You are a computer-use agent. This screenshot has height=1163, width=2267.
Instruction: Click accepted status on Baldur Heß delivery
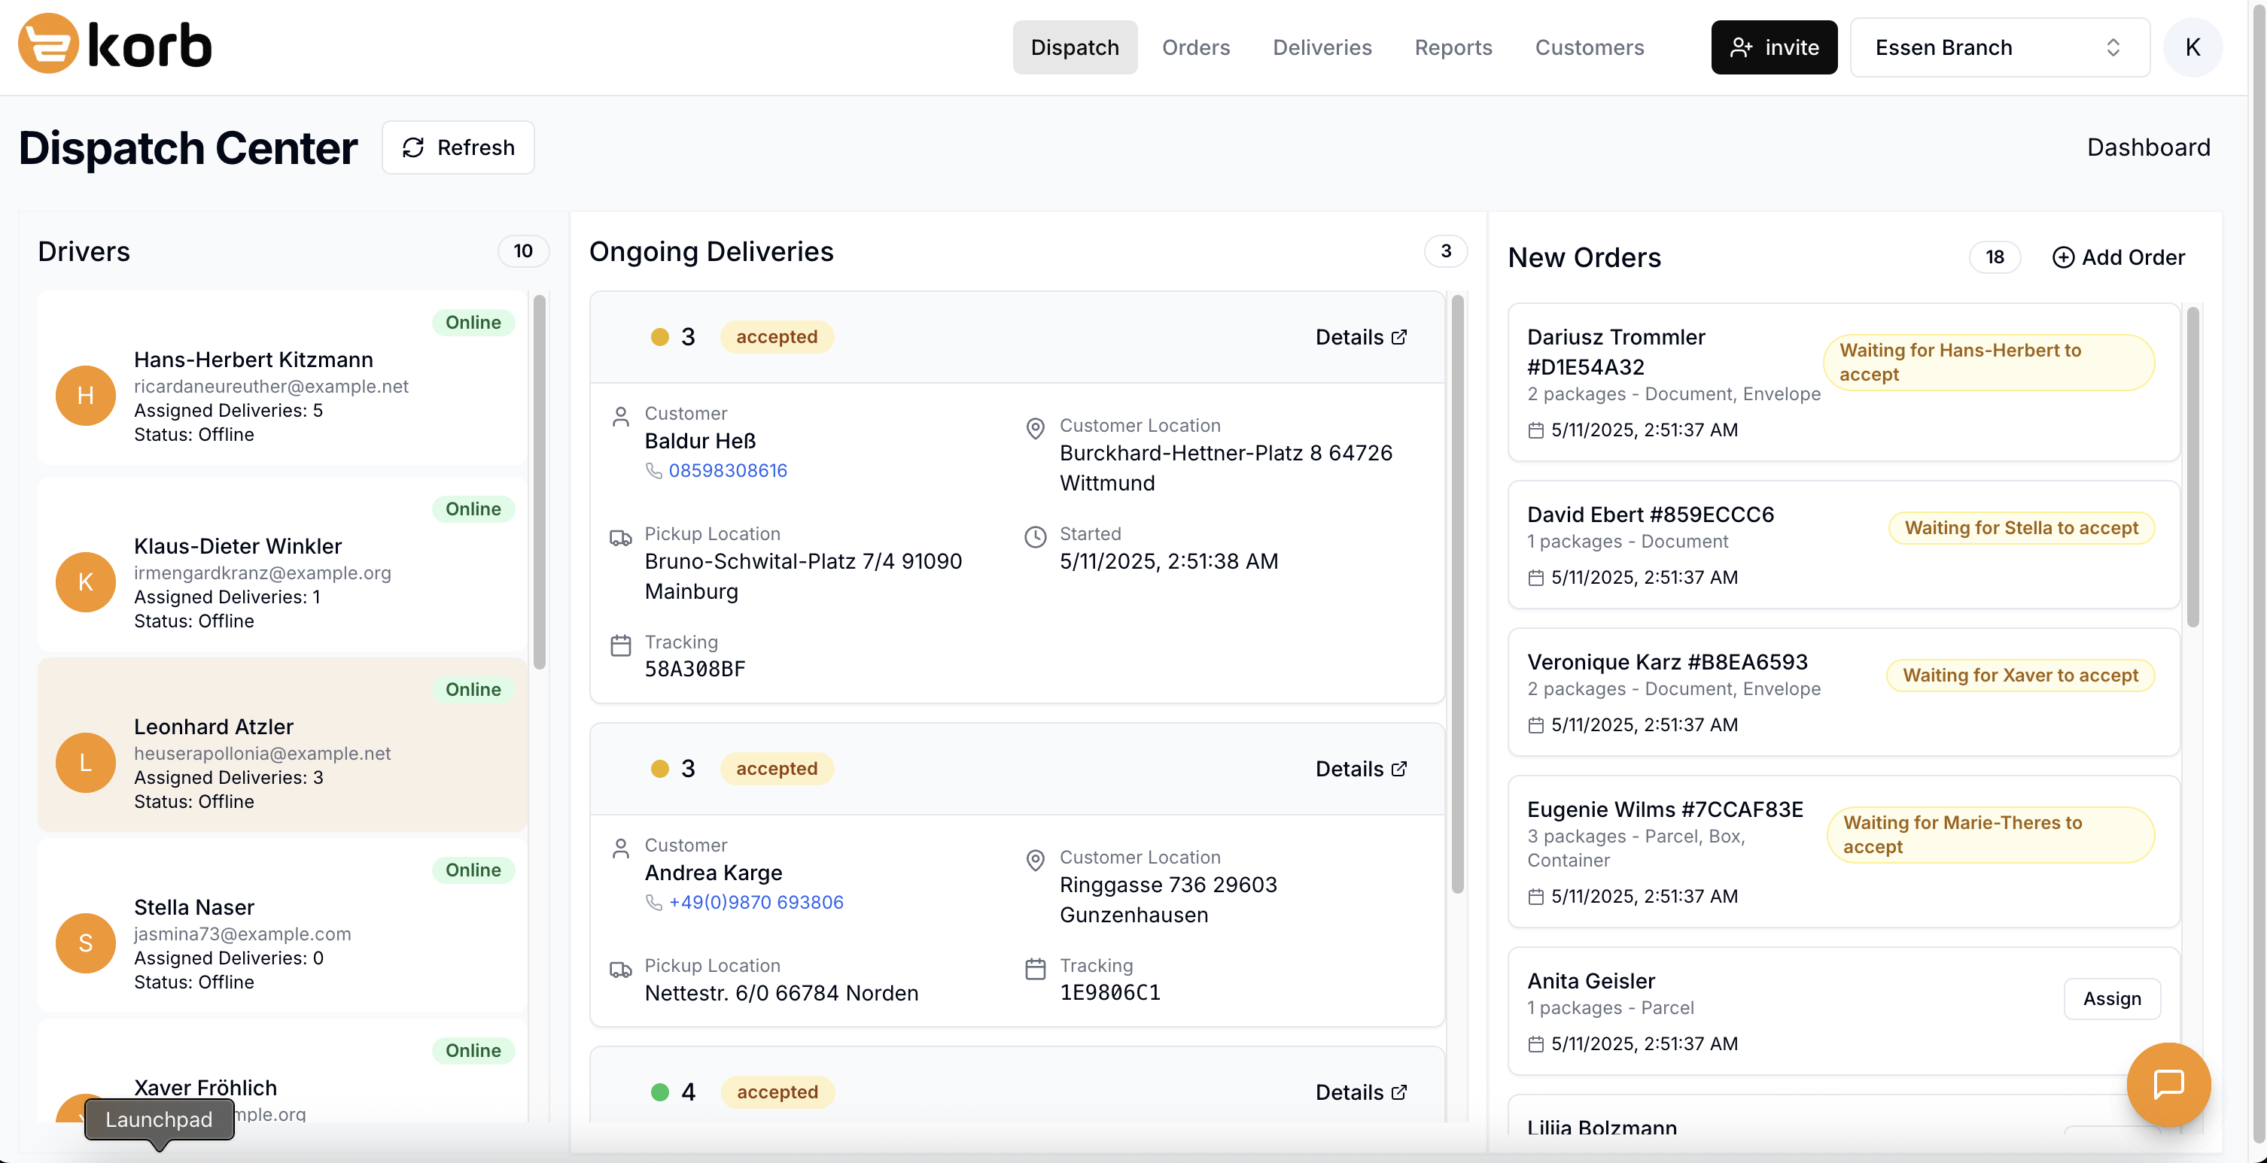(776, 337)
